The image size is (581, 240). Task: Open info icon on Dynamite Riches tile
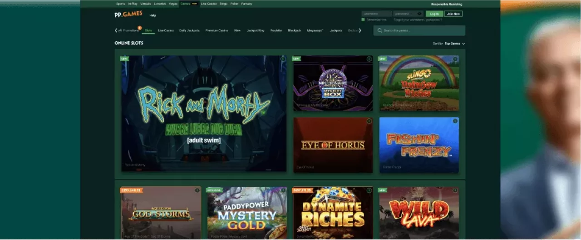coord(369,190)
